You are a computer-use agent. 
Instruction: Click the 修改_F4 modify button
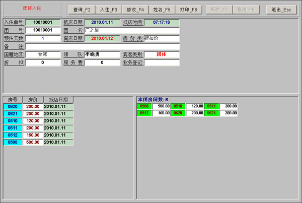(x=134, y=9)
